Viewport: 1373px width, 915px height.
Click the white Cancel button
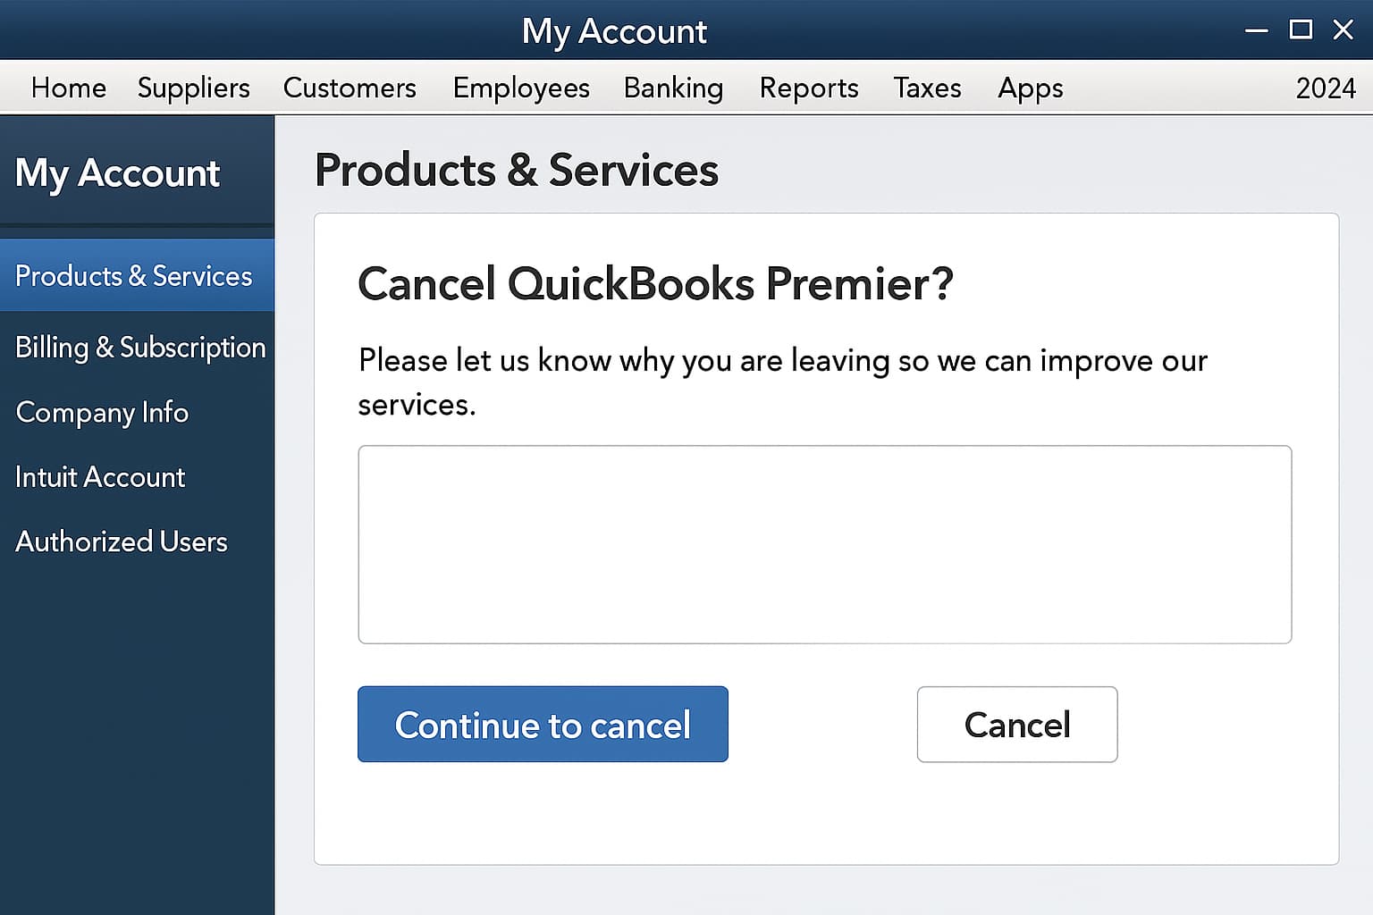[x=1017, y=724]
